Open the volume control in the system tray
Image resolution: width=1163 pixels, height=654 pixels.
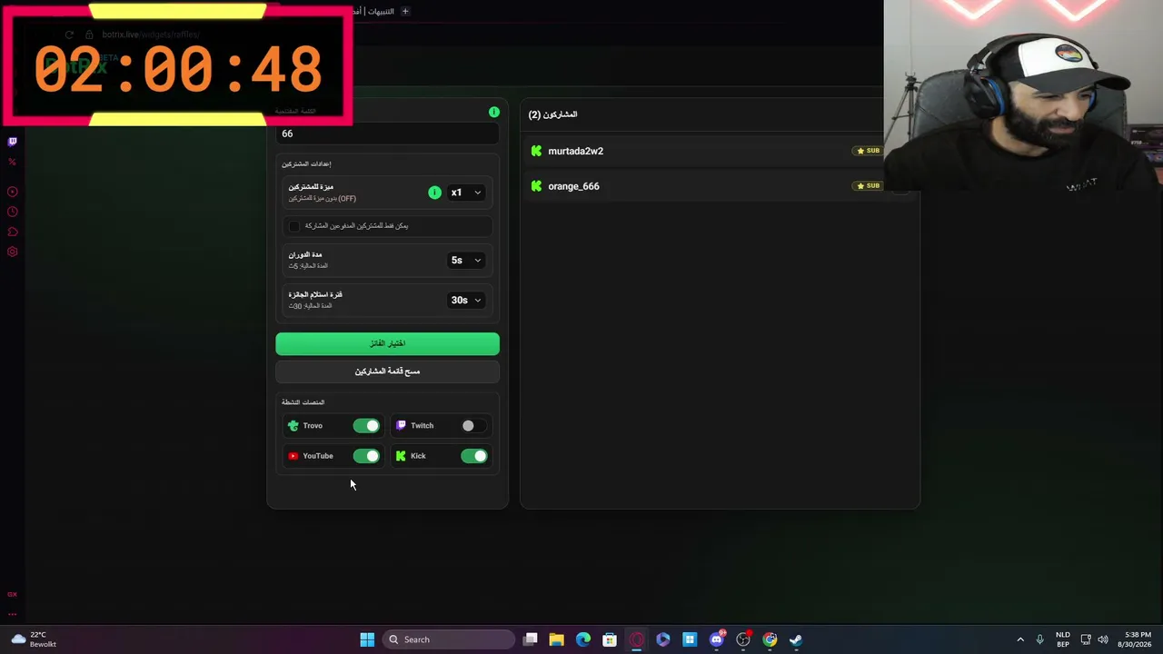coord(1104,639)
